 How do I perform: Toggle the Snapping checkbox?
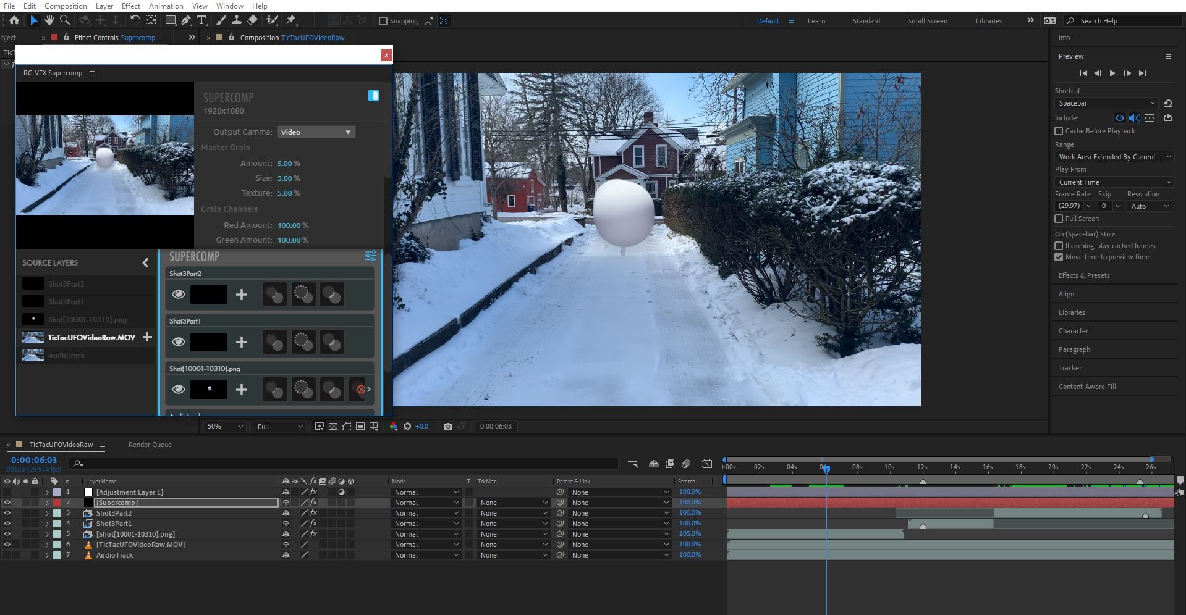click(383, 21)
